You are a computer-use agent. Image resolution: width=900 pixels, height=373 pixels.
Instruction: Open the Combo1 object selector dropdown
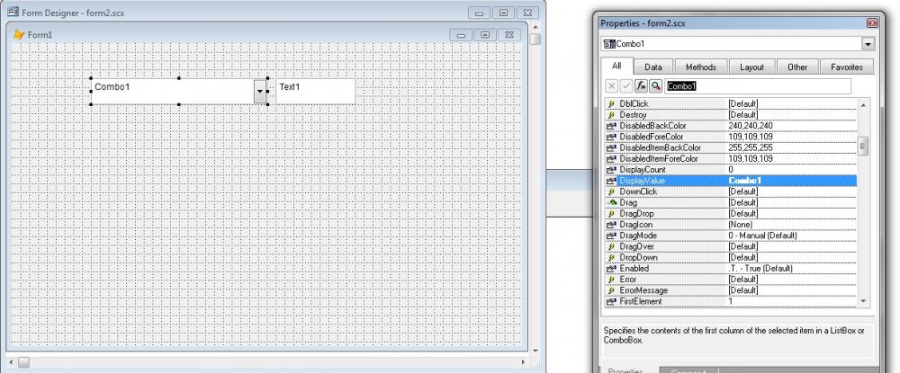[868, 43]
